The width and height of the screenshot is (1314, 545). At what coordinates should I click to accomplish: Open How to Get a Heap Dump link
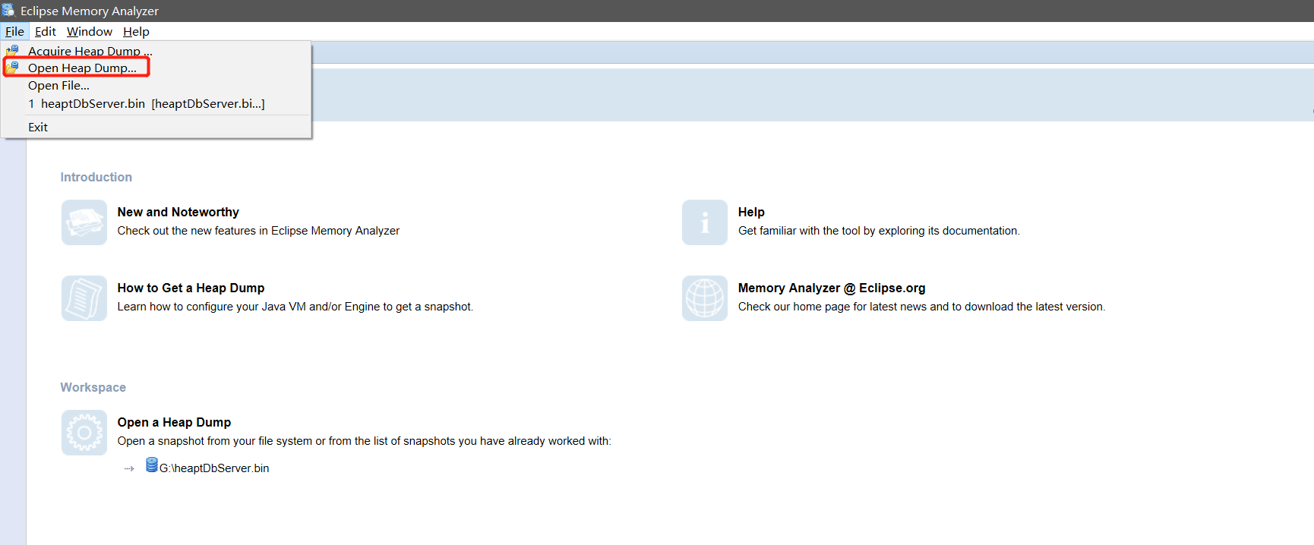pyautogui.click(x=191, y=288)
